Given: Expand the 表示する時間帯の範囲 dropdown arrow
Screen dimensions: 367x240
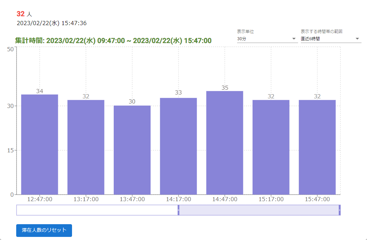Looking at the screenshot, I should point(357,39).
